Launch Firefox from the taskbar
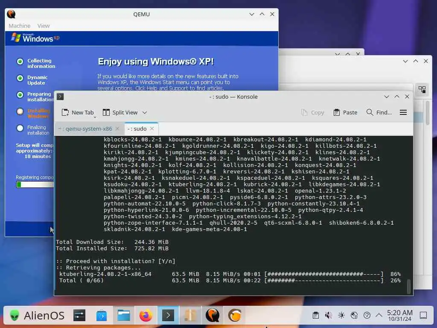Screen dimensions: 437x328 pos(146,316)
